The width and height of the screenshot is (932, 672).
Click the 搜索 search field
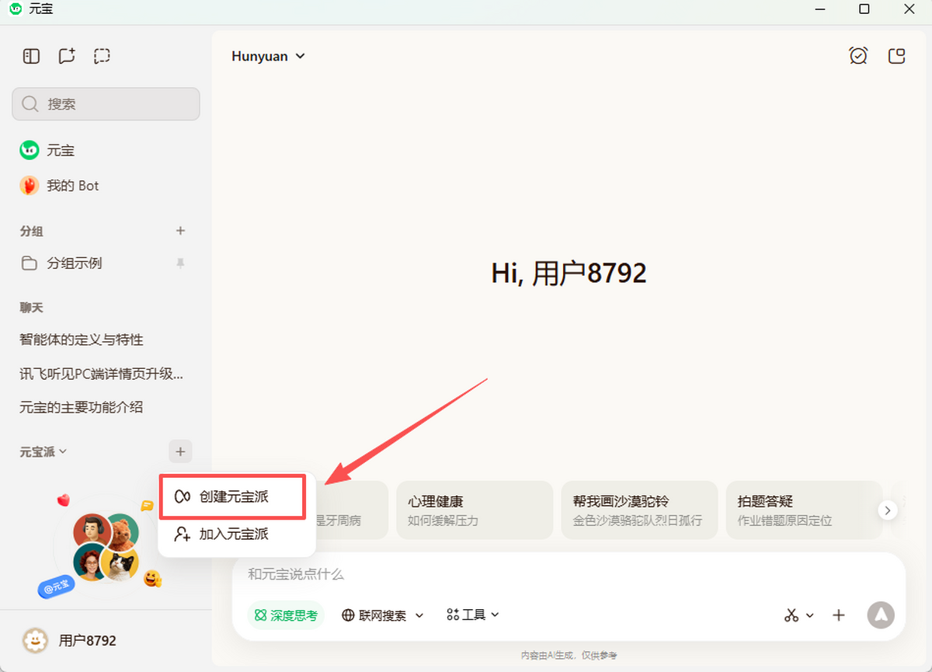click(x=106, y=104)
